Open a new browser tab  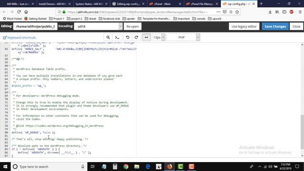pos(261,4)
